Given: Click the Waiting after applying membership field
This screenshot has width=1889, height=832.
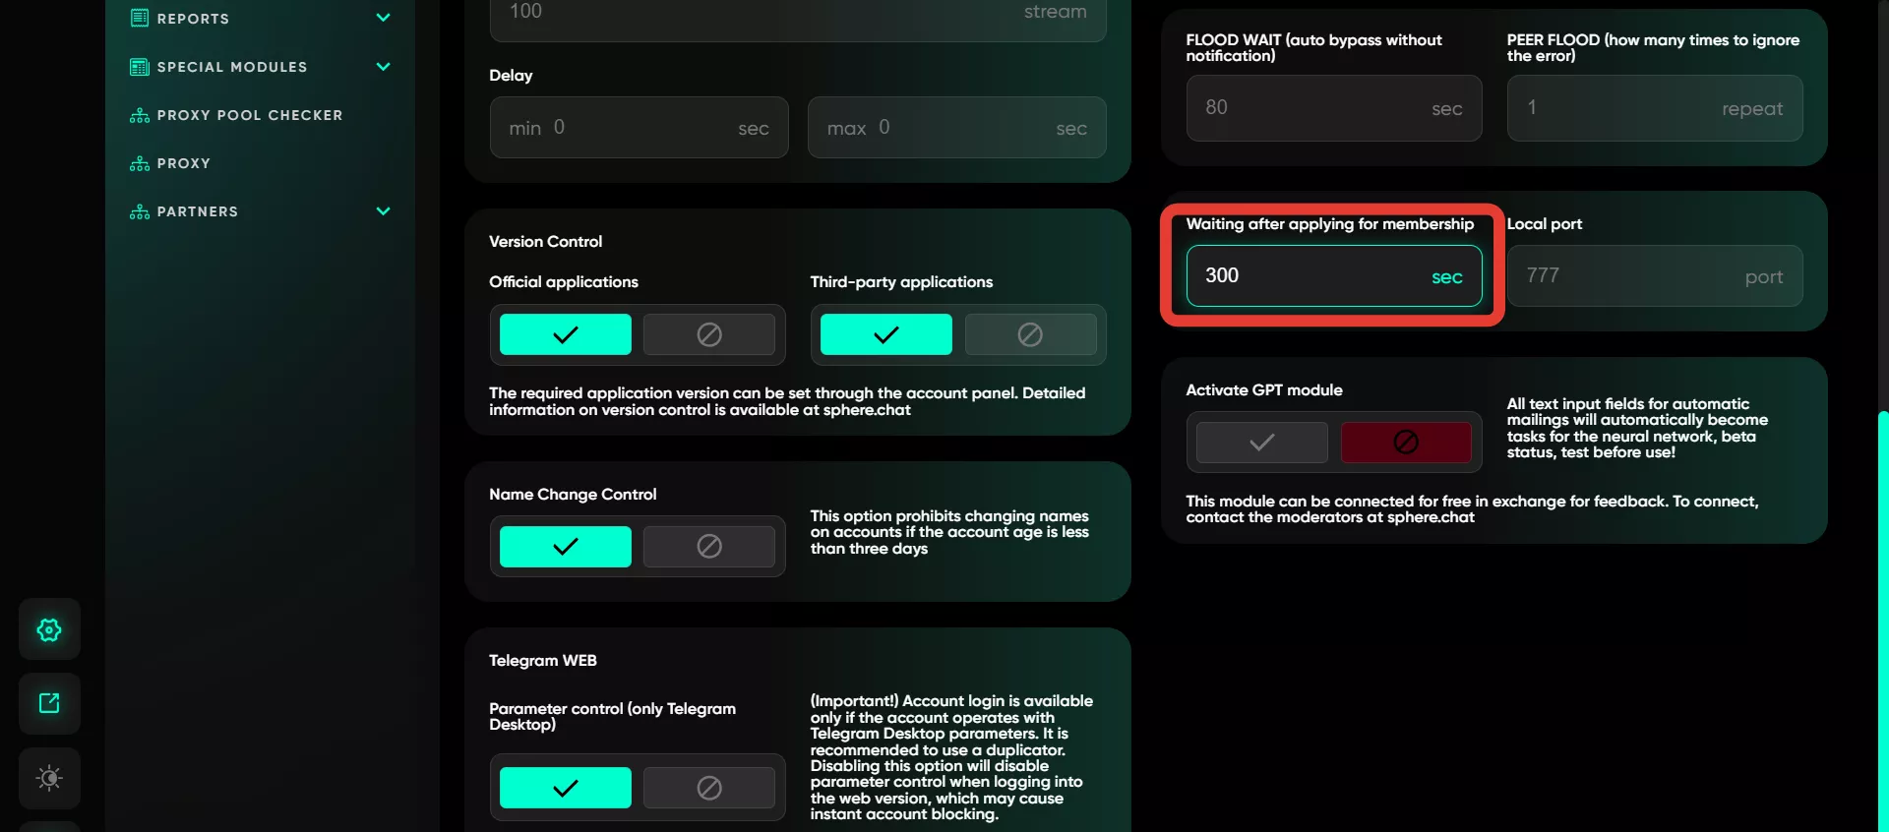Looking at the screenshot, I should tap(1334, 276).
